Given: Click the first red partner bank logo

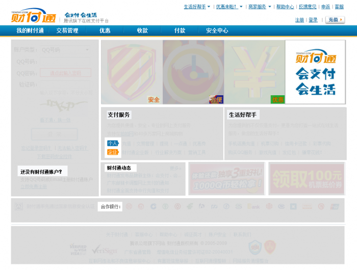Looking at the screenshot, I should (x=129, y=206).
